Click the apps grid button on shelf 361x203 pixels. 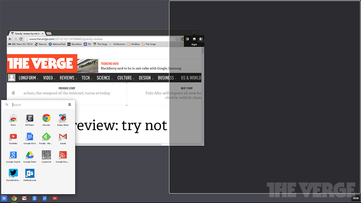pyautogui.click(x=4, y=198)
